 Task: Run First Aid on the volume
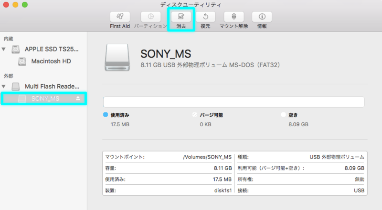[x=120, y=17]
